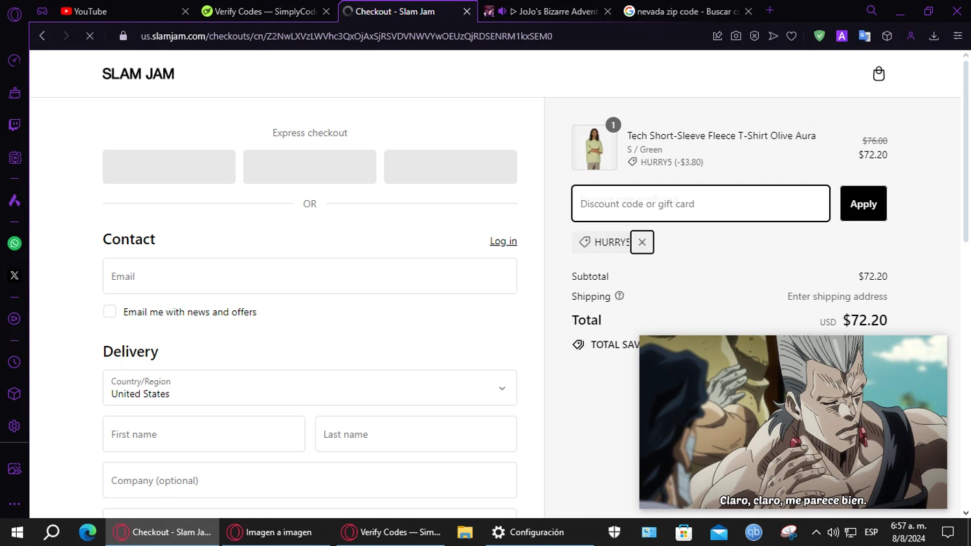Expand the Country/Region dropdown
Screen dimensions: 971x546
tap(309, 388)
